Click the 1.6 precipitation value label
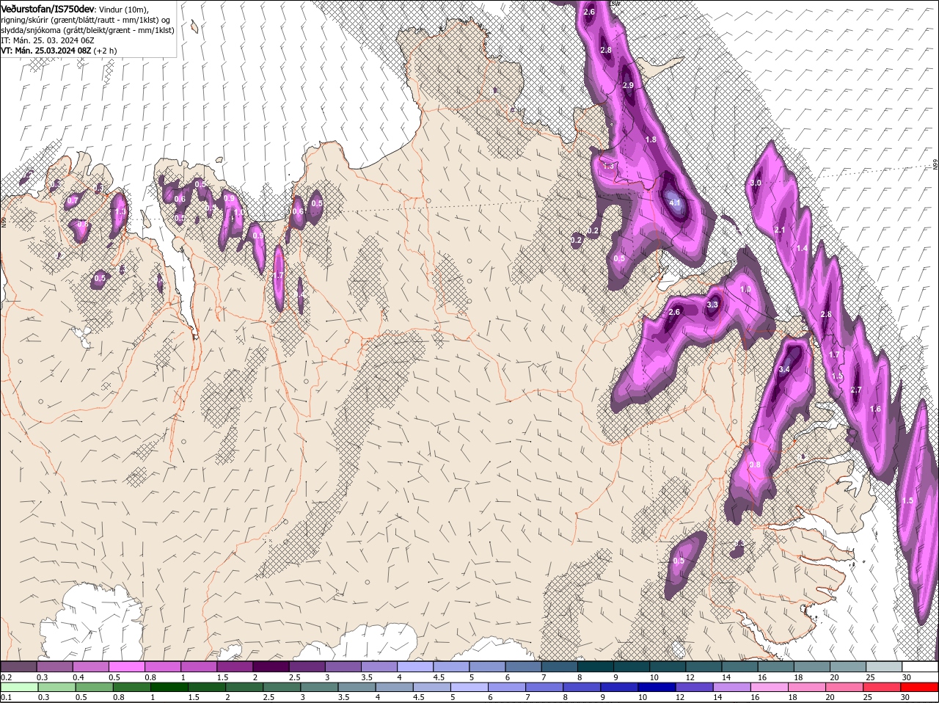 [875, 409]
